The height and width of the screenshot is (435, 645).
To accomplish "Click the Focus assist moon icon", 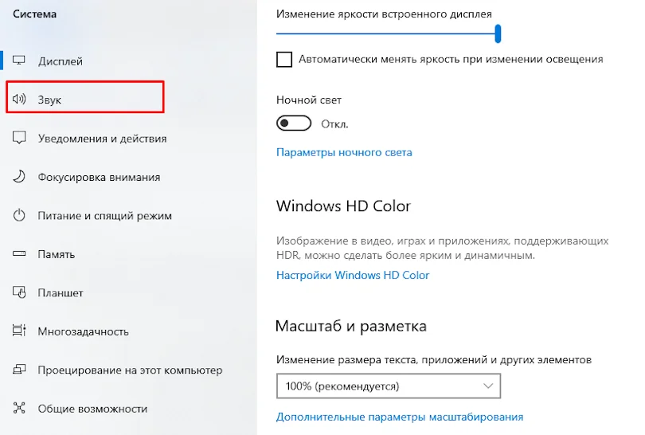I will point(19,177).
